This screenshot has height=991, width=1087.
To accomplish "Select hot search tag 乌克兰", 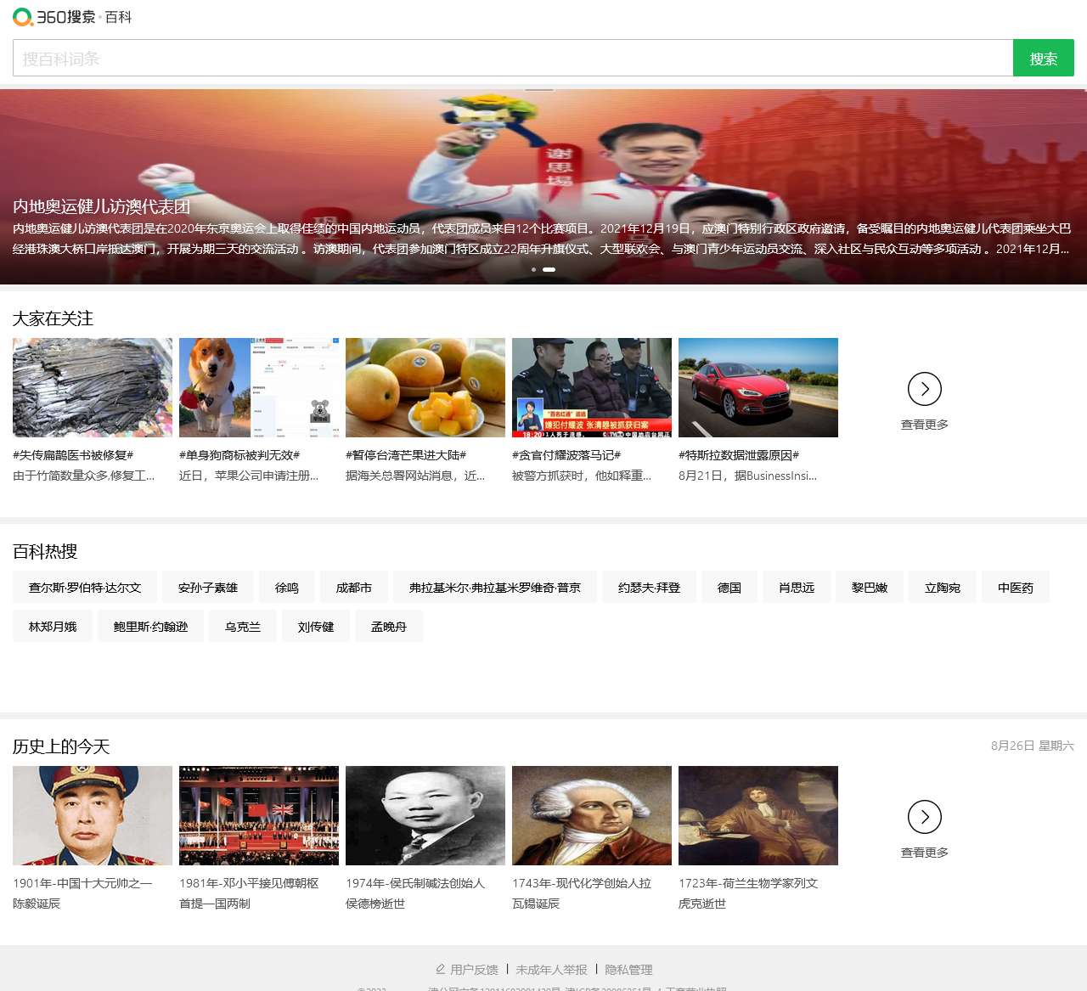I will coord(243,627).
